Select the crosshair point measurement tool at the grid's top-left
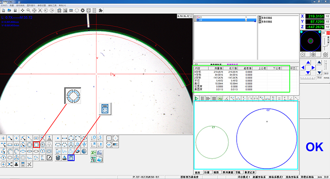 click(x=3, y=138)
